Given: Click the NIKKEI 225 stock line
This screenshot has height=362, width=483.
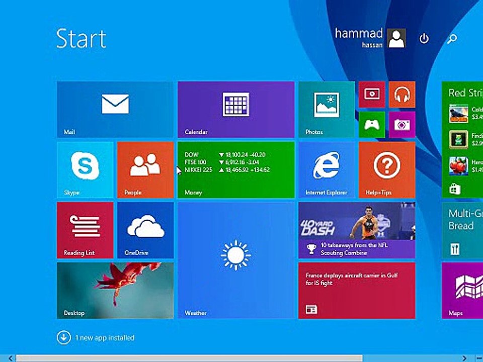Looking at the screenshot, I should (227, 169).
